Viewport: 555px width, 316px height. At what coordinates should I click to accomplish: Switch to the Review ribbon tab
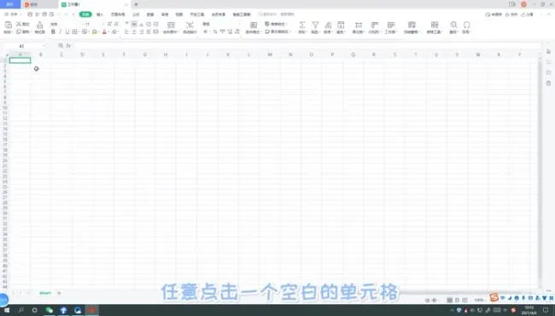(x=165, y=14)
